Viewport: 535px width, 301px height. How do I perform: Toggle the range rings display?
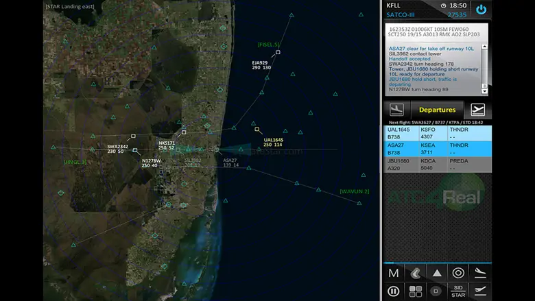458,273
